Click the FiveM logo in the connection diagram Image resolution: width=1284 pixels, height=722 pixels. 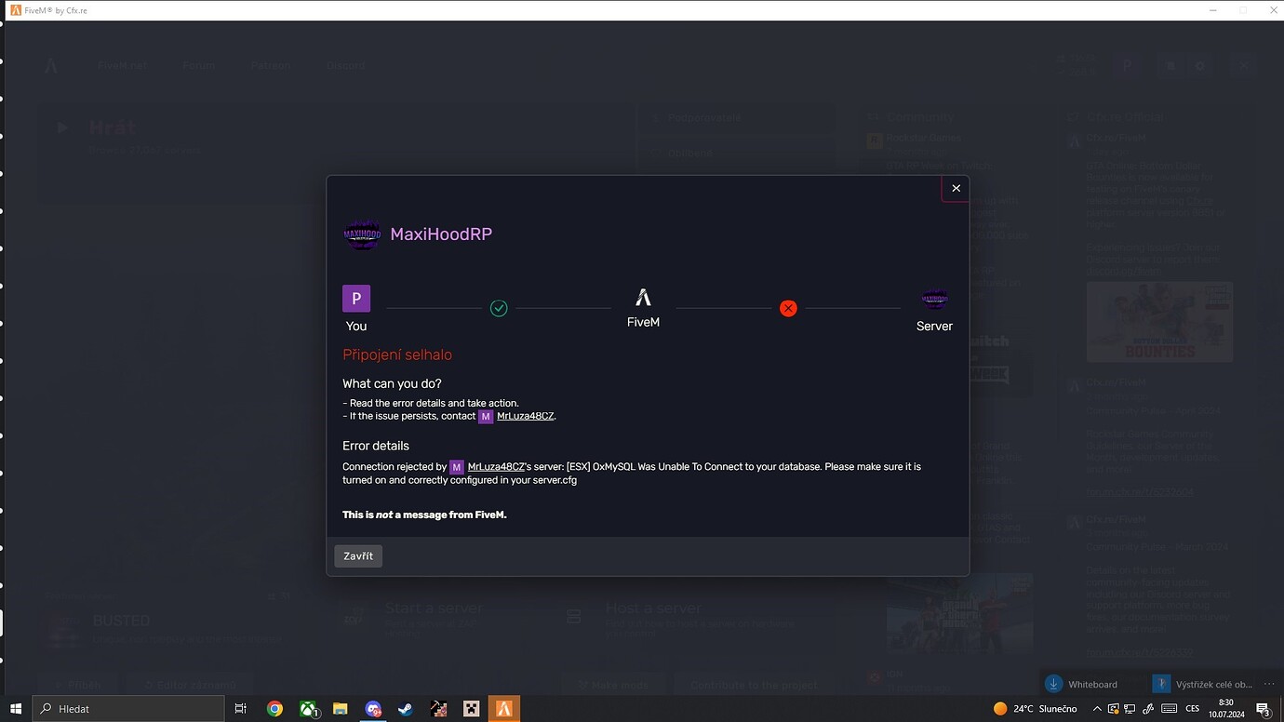coord(643,298)
